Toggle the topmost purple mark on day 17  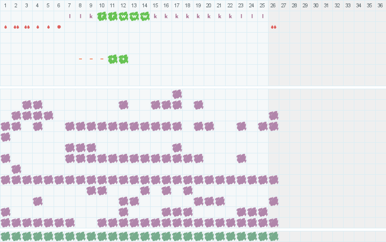point(177,94)
